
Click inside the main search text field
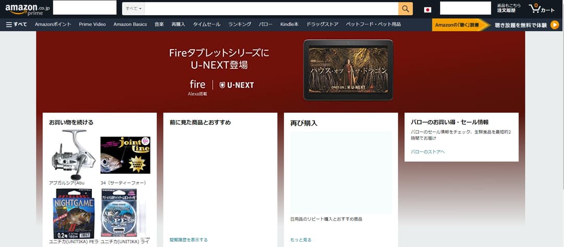pos(271,9)
